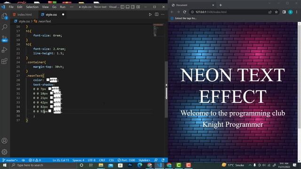This screenshot has height=169, width=301.
Task: Open the Search view in activity bar
Action: point(4,27)
